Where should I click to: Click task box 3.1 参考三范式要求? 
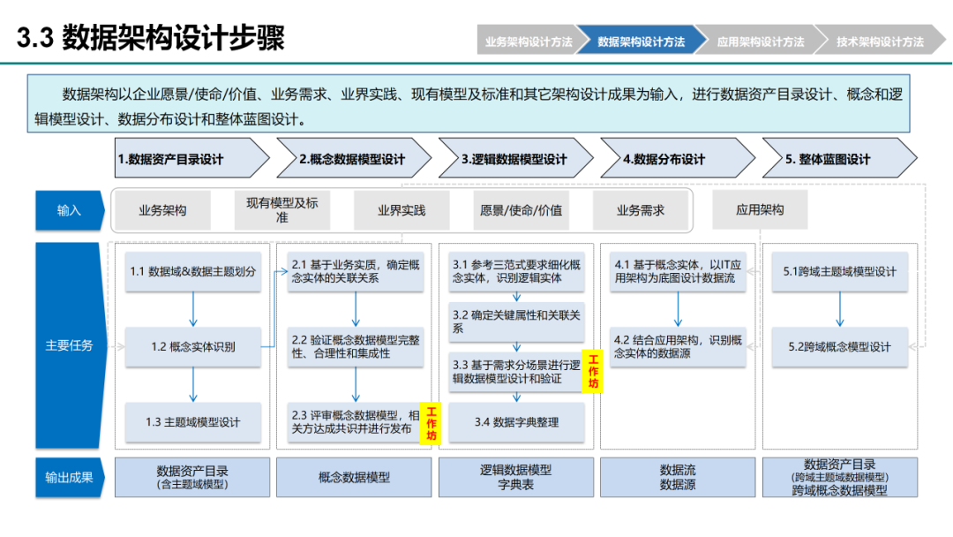[x=516, y=271]
